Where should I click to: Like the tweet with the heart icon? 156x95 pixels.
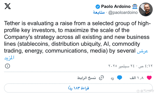[x=149, y=78]
